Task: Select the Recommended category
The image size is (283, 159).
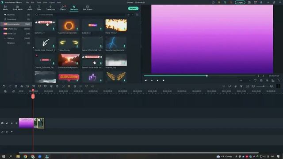Action: click(x=16, y=24)
